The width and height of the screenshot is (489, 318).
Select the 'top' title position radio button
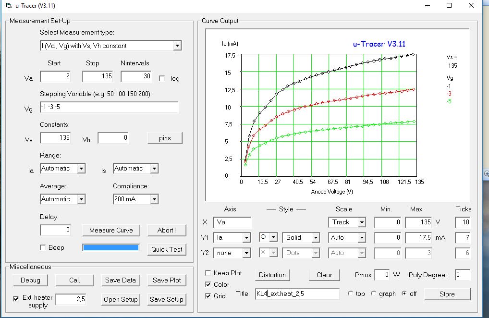351,294
